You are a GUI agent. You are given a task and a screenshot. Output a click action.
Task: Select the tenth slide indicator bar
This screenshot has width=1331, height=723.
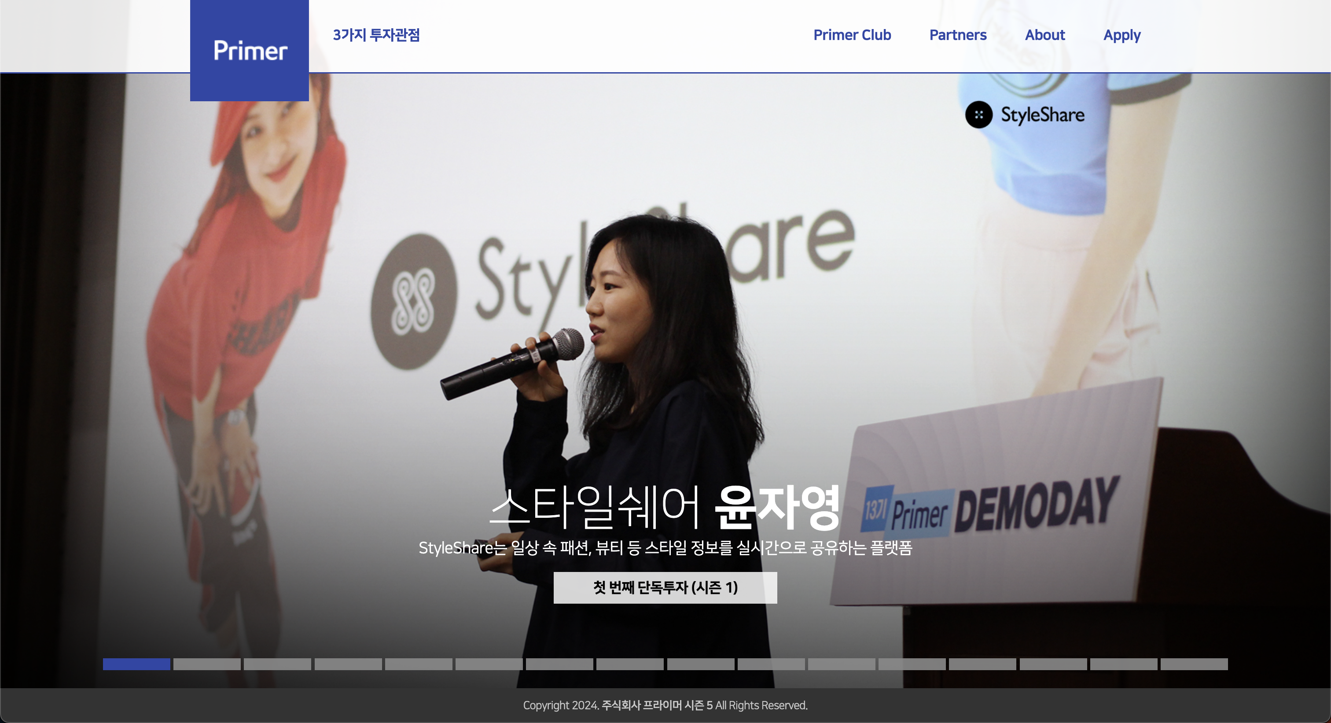pyautogui.click(x=771, y=664)
